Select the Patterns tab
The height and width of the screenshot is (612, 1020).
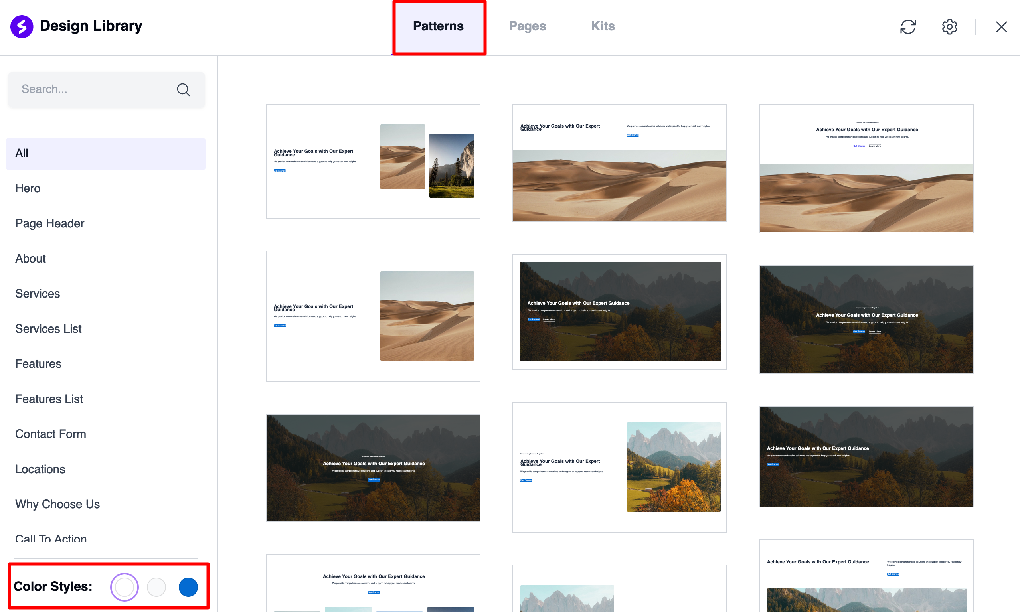coord(438,26)
